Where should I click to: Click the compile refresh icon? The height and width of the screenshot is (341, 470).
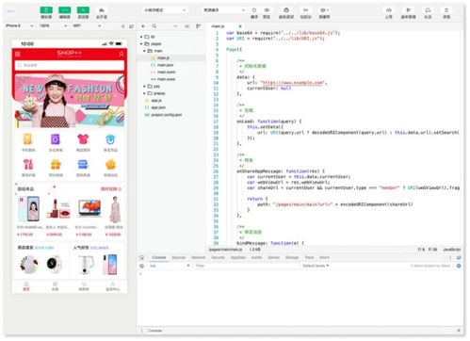pos(254,10)
